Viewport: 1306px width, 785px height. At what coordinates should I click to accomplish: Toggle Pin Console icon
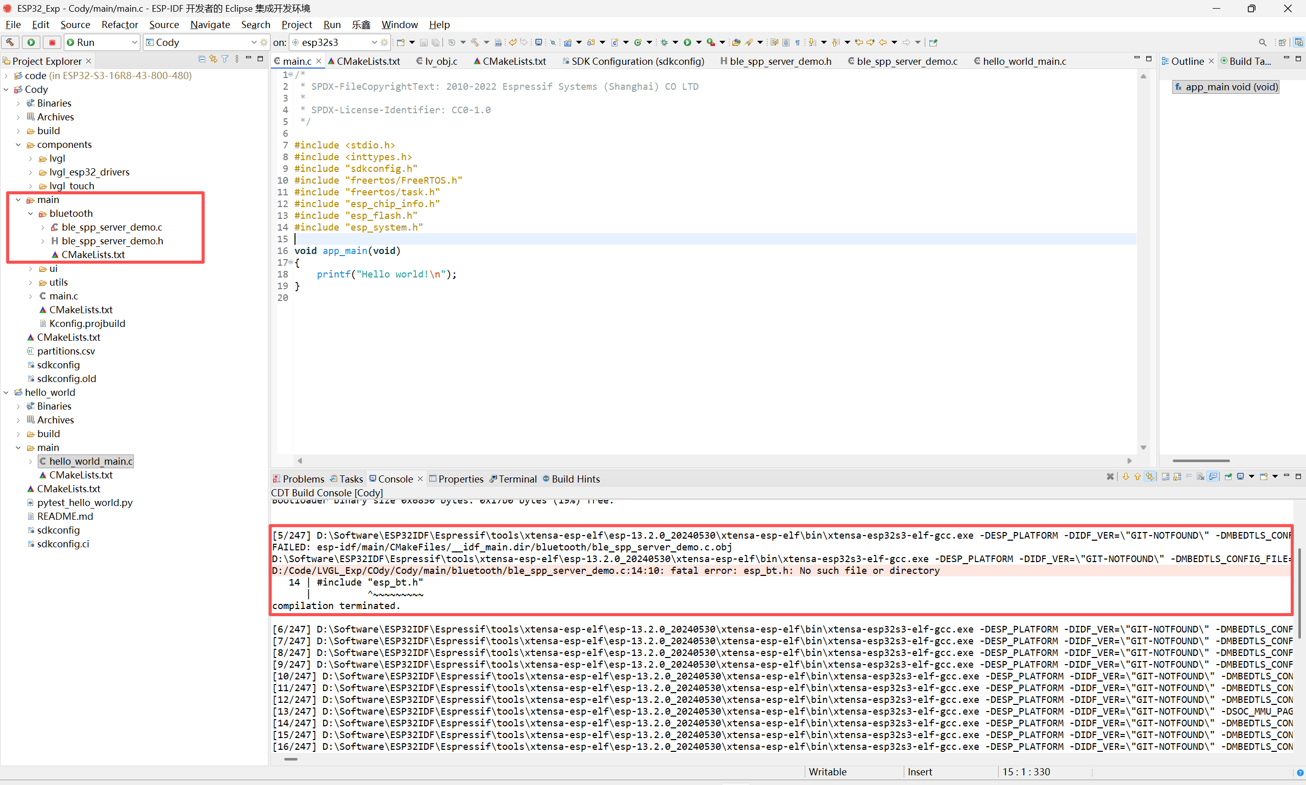point(1228,476)
